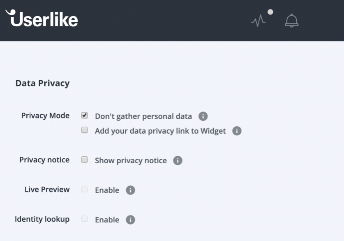Show info for Don't gather personal data

pyautogui.click(x=203, y=116)
